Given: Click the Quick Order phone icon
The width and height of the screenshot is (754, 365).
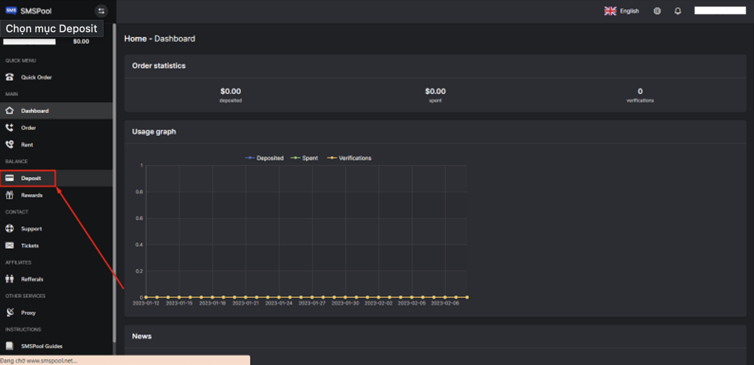Looking at the screenshot, I should point(9,77).
